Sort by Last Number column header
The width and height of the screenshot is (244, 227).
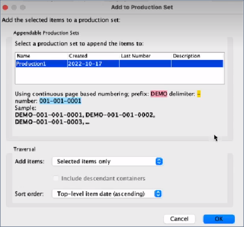145,56
